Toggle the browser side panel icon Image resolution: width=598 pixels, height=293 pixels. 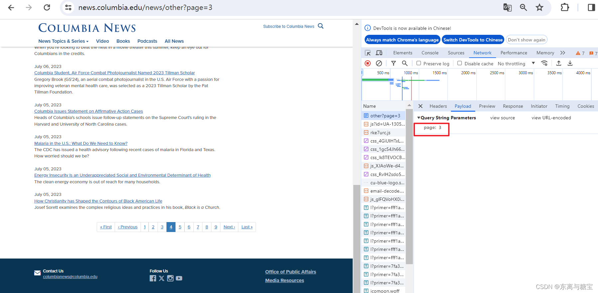pos(591,7)
